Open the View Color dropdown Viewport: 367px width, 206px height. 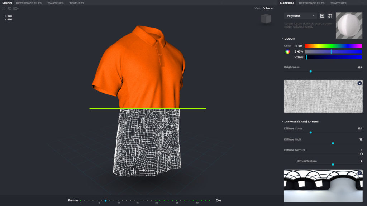point(264,8)
